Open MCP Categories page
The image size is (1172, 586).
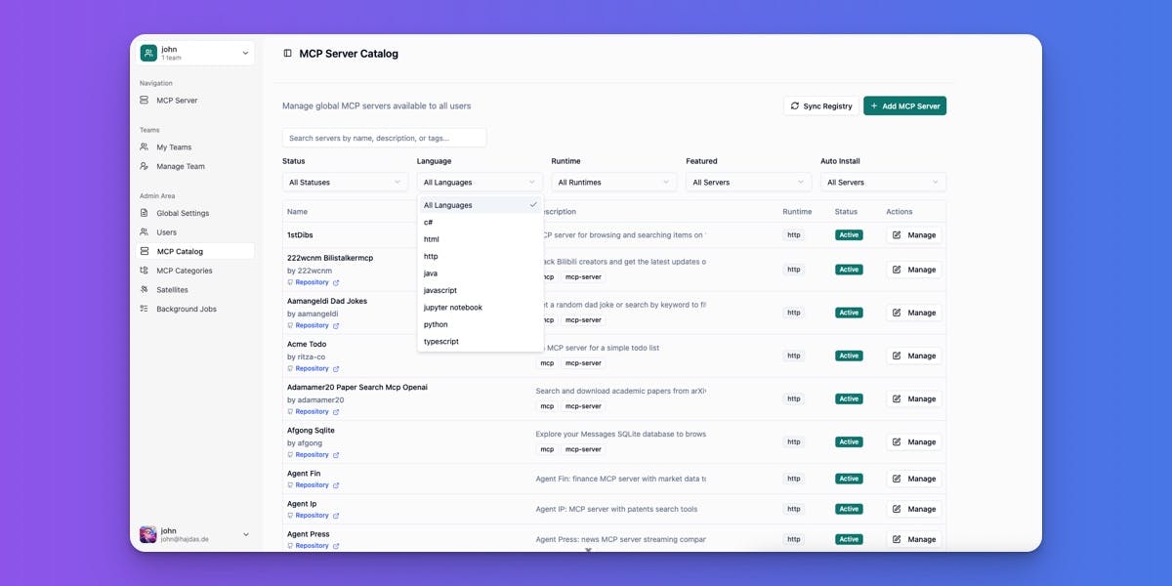[x=195, y=271]
